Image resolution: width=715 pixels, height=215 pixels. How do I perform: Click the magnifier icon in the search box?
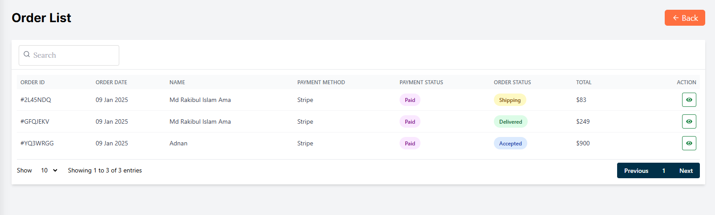27,55
